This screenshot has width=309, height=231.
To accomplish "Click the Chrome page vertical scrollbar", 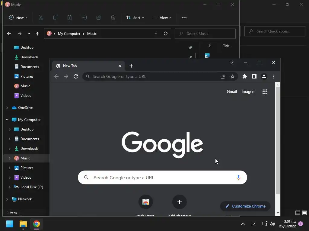I will 278,141.
